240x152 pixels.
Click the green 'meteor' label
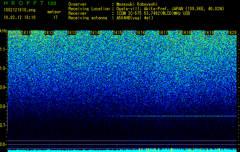coord(54,12)
